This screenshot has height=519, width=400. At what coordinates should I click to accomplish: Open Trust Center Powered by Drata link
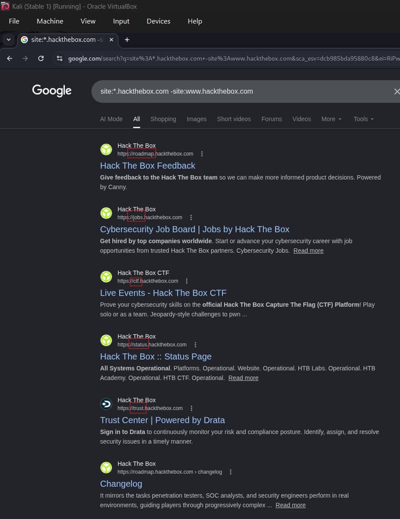click(162, 420)
